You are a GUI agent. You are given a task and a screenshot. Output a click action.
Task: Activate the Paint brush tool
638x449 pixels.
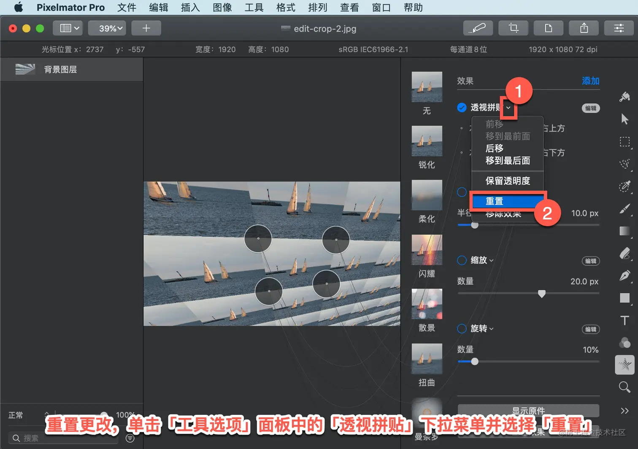[x=624, y=208]
